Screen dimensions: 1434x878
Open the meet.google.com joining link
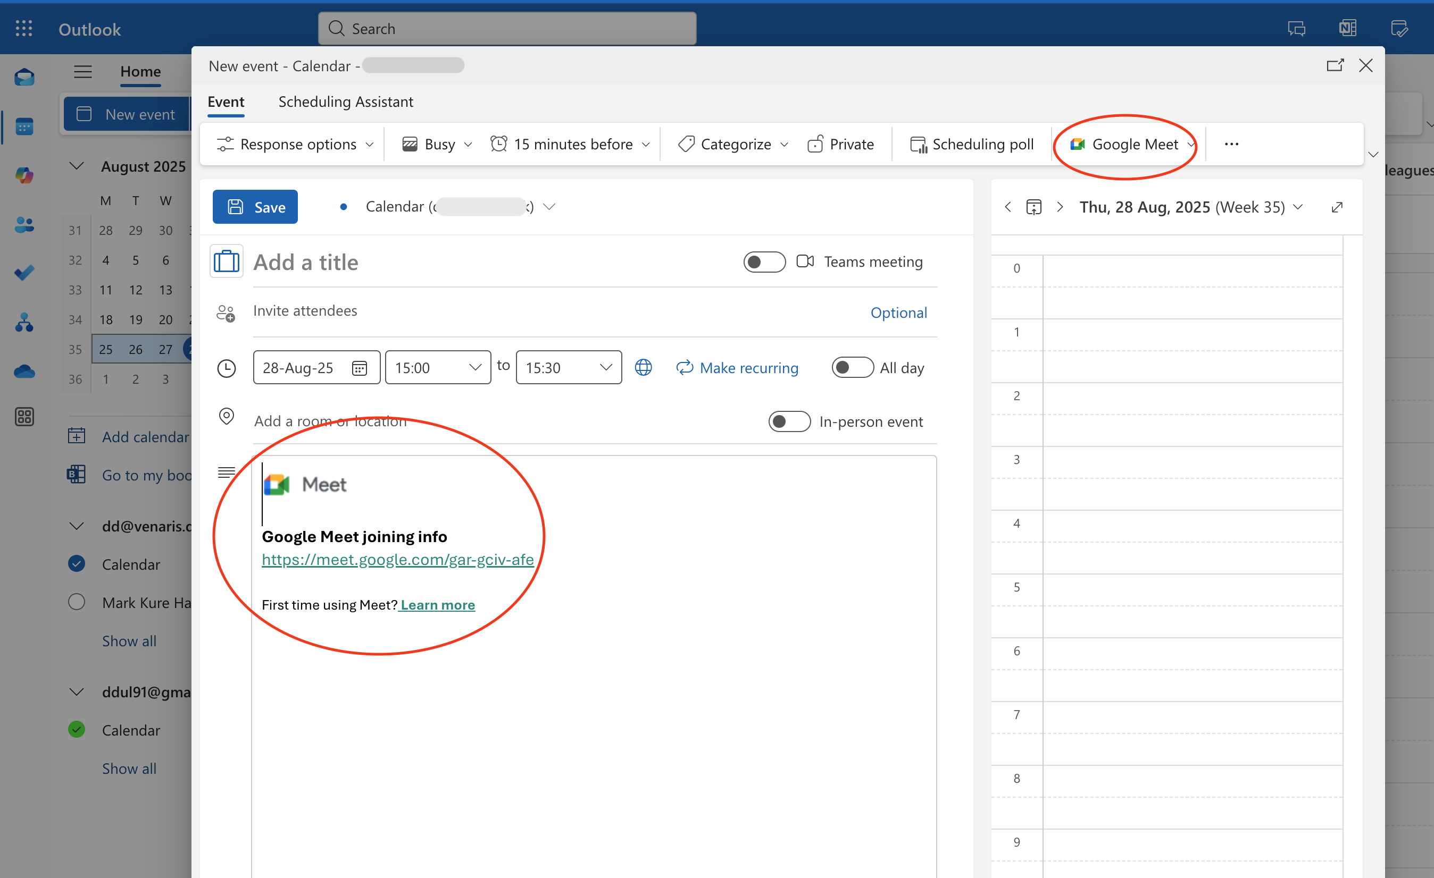click(x=397, y=559)
